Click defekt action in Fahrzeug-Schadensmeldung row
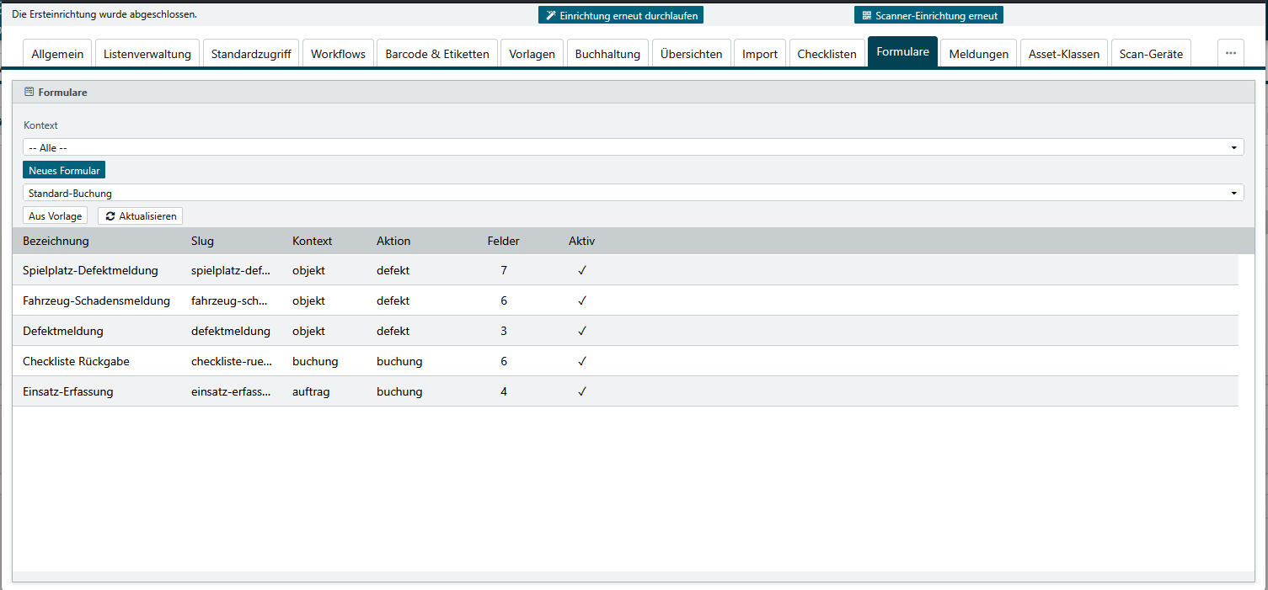The height and width of the screenshot is (590, 1268). pos(393,300)
